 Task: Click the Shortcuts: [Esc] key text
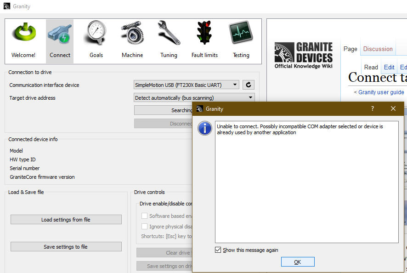(x=166, y=236)
